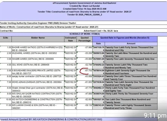Click serial number 1.00 cell
The height and width of the screenshot is (121, 167).
click(6, 49)
